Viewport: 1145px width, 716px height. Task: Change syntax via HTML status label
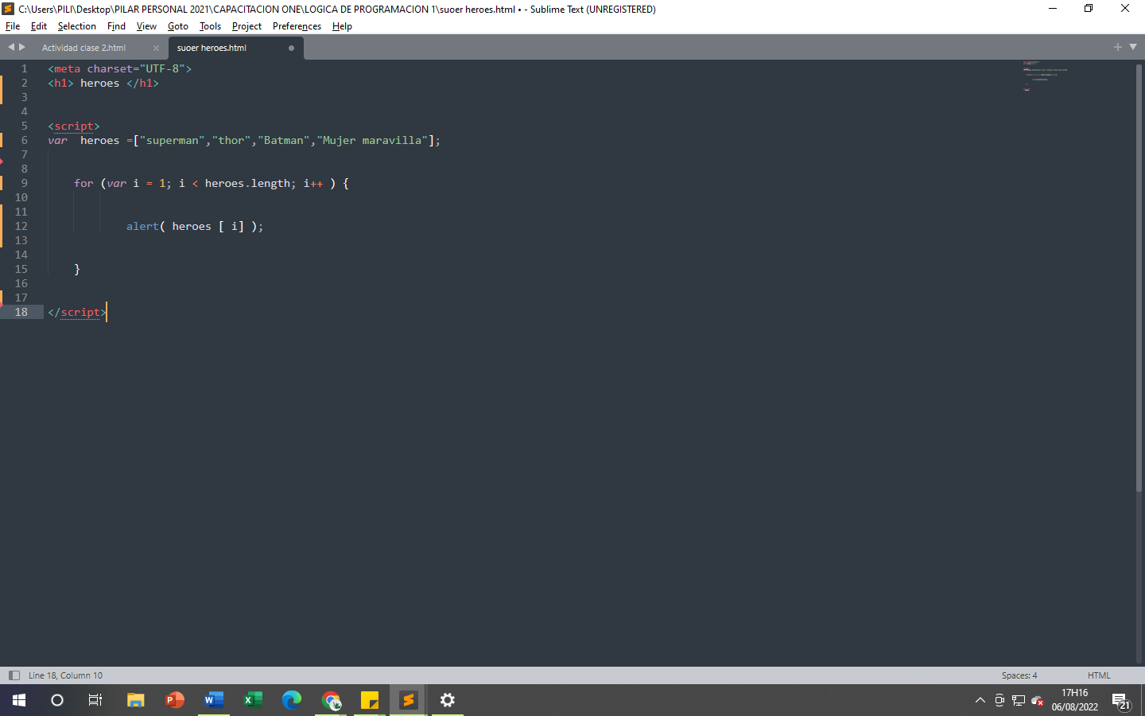point(1099,675)
